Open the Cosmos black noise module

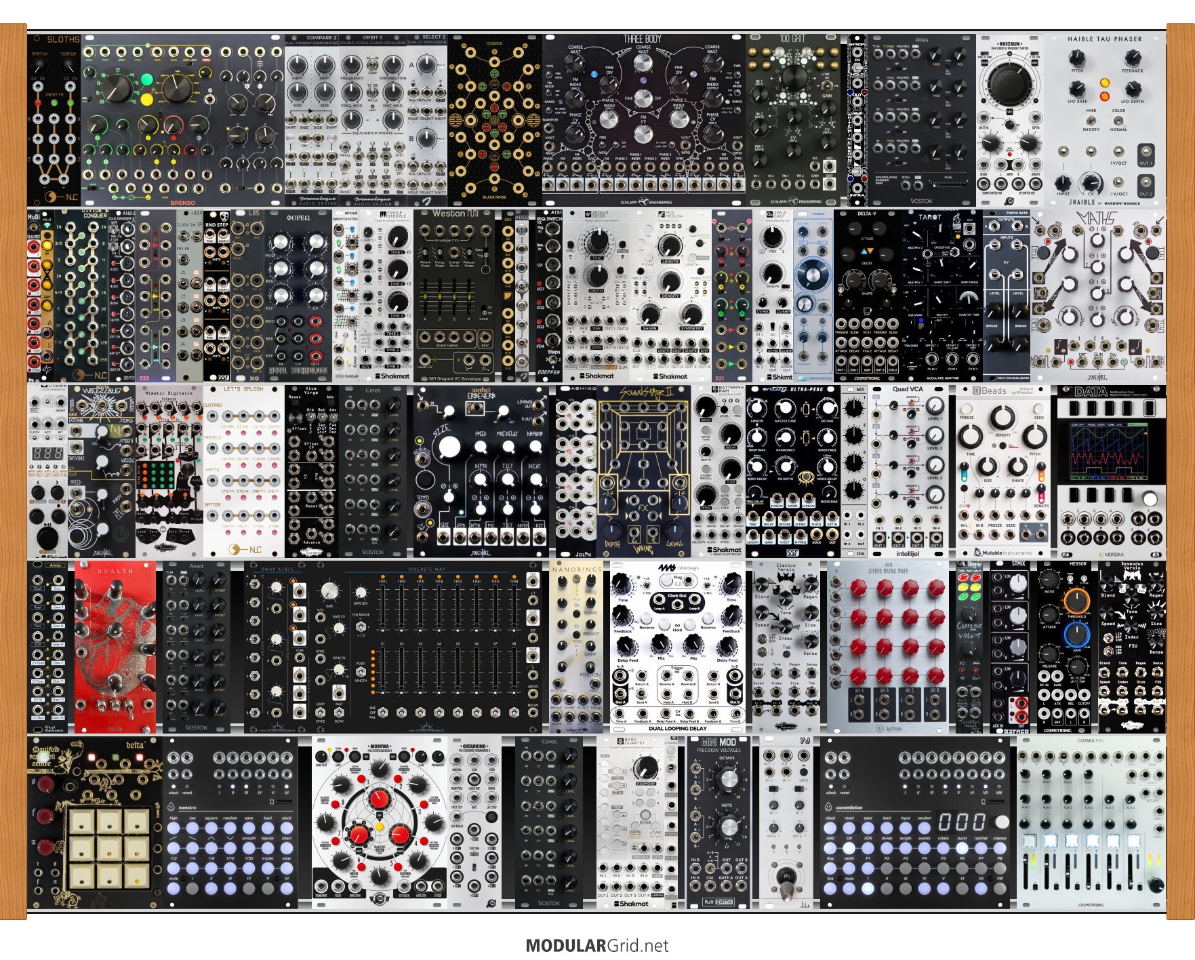495,120
